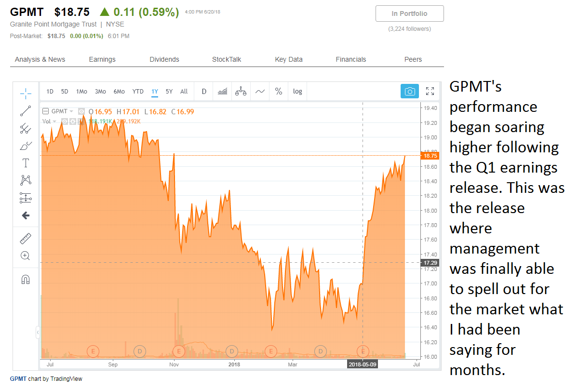Set chart range to 3Mo
The height and width of the screenshot is (390, 565).
point(100,92)
